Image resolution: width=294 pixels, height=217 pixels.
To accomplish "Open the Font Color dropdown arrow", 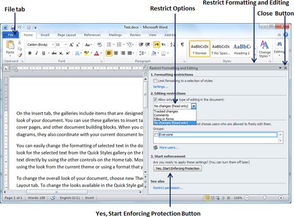I will coord(101,53).
